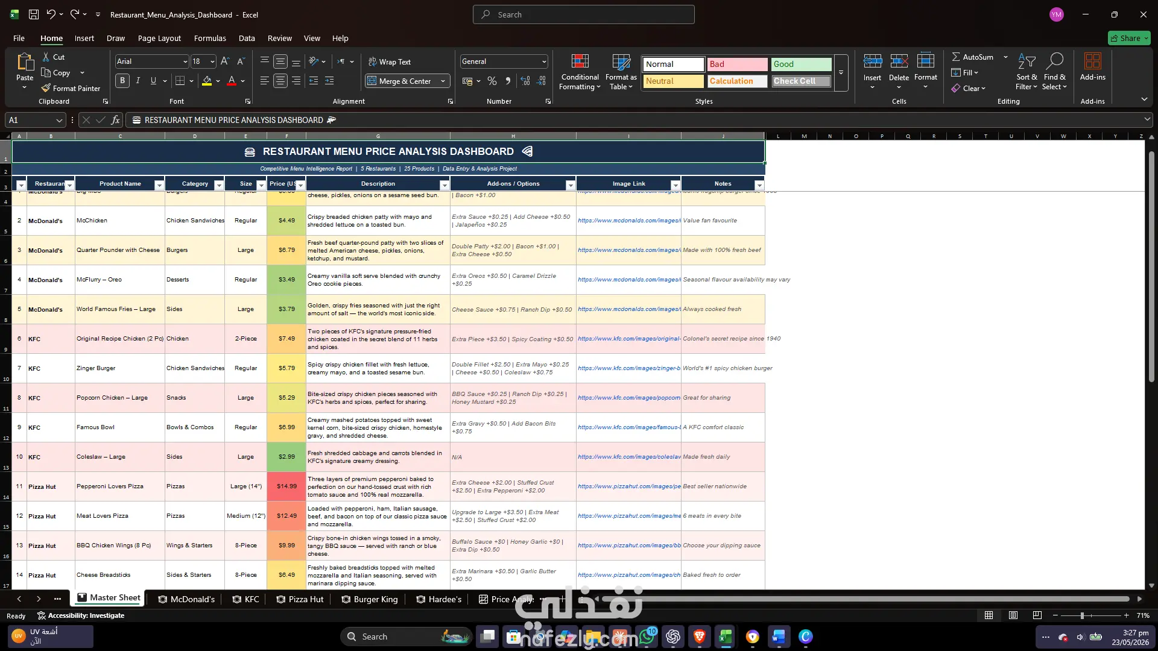Open Conditional Formatting menu
This screenshot has height=651, width=1158.
point(580,72)
